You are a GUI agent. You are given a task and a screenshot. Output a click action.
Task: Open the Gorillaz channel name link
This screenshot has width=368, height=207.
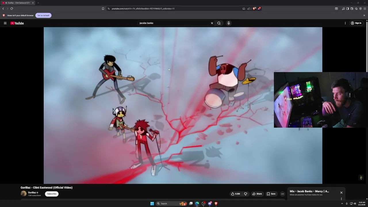click(32, 193)
